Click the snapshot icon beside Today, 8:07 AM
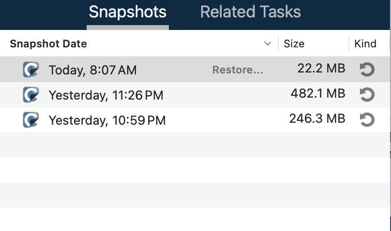391x231 pixels. coord(31,70)
